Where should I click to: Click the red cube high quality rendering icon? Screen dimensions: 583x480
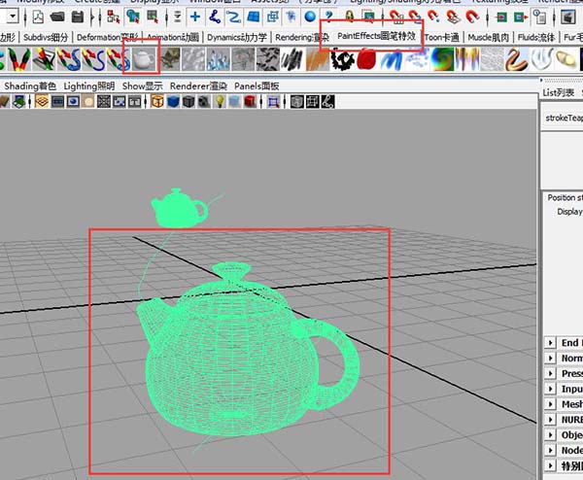250,101
